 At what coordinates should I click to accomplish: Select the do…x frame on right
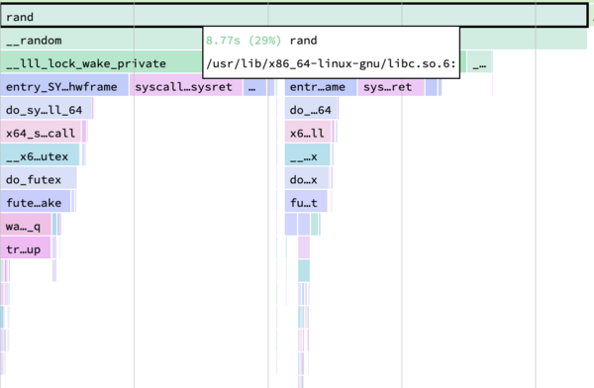[307, 179]
